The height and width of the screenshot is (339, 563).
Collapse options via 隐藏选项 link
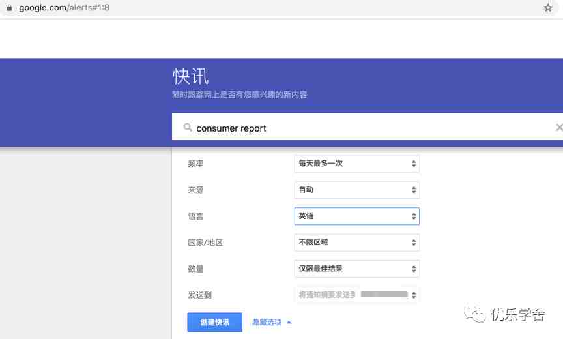(267, 322)
